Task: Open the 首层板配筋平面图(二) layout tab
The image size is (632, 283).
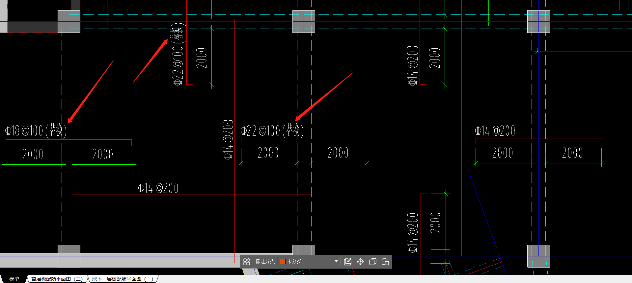Action: [x=57, y=279]
